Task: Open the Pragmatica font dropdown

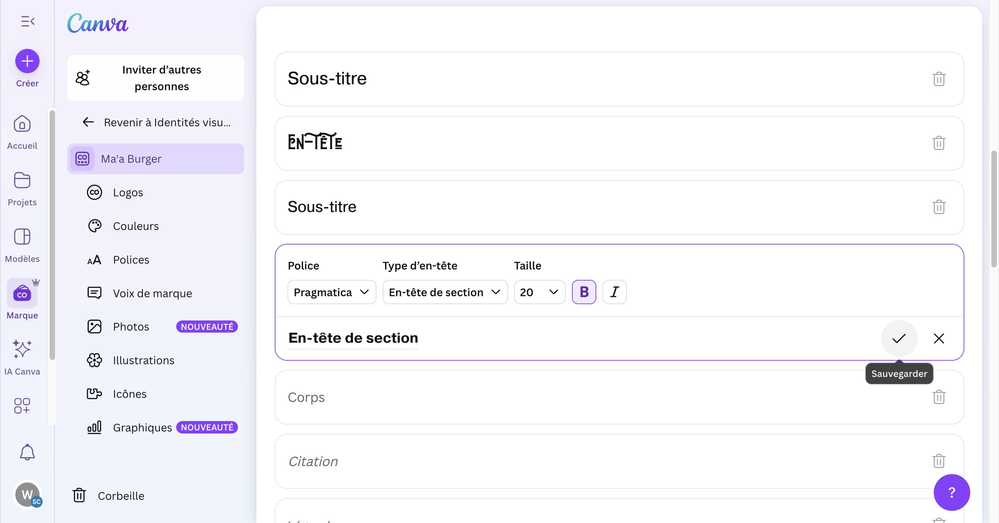Action: pos(331,292)
